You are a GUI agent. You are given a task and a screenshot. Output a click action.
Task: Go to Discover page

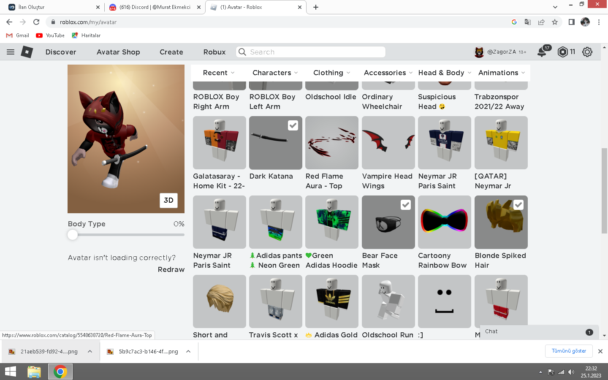(61, 52)
